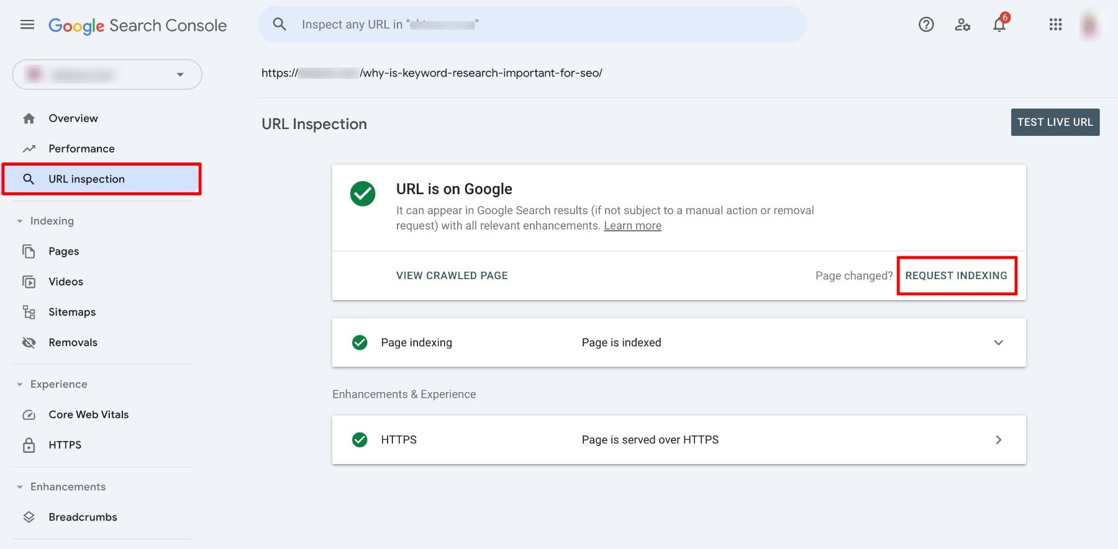
Task: Go to Overview in sidebar
Action: [x=73, y=118]
